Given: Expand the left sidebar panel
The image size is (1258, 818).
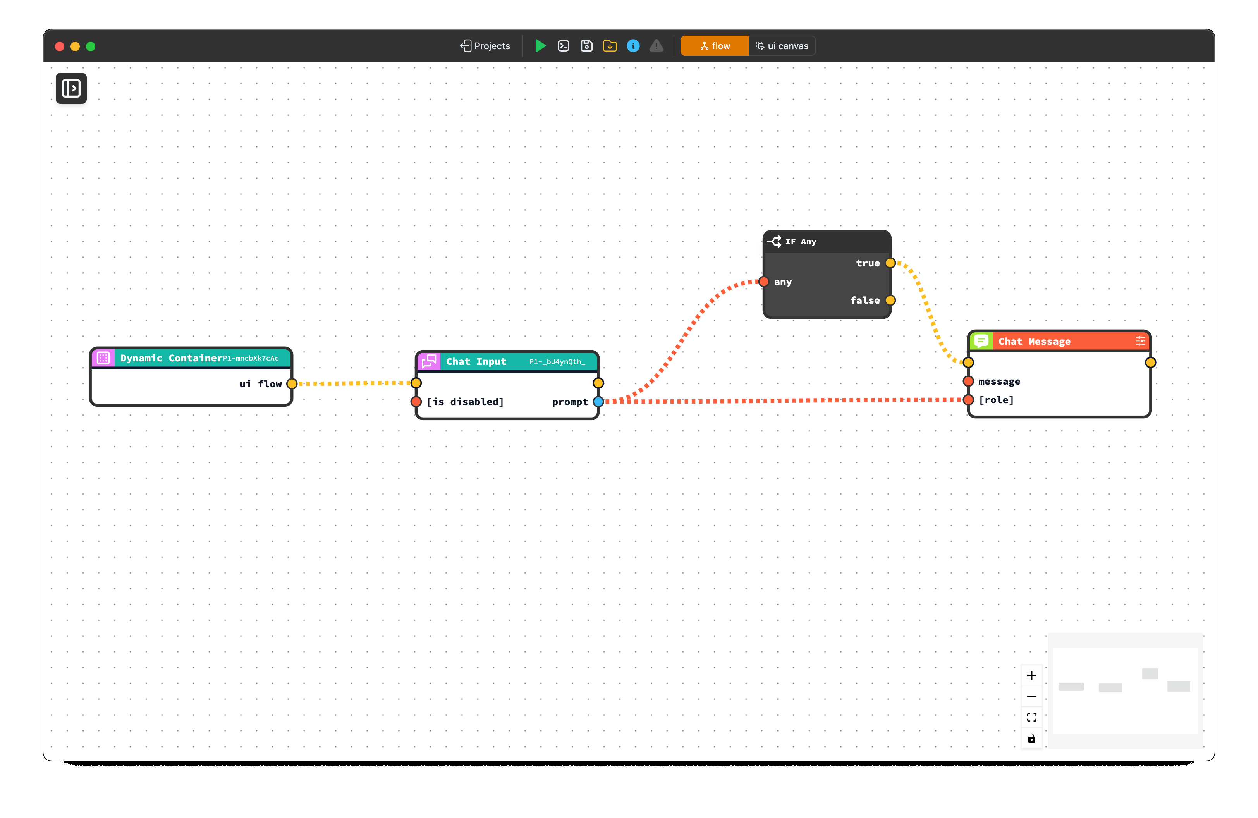Looking at the screenshot, I should tap(71, 88).
